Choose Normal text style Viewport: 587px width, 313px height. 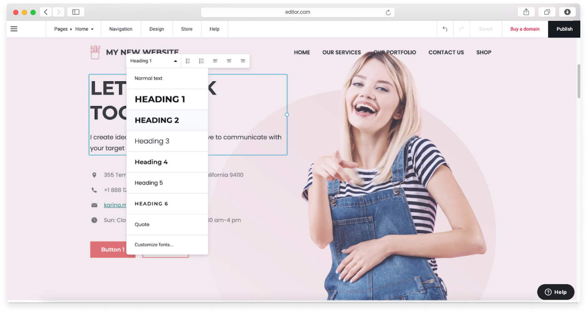click(x=167, y=78)
